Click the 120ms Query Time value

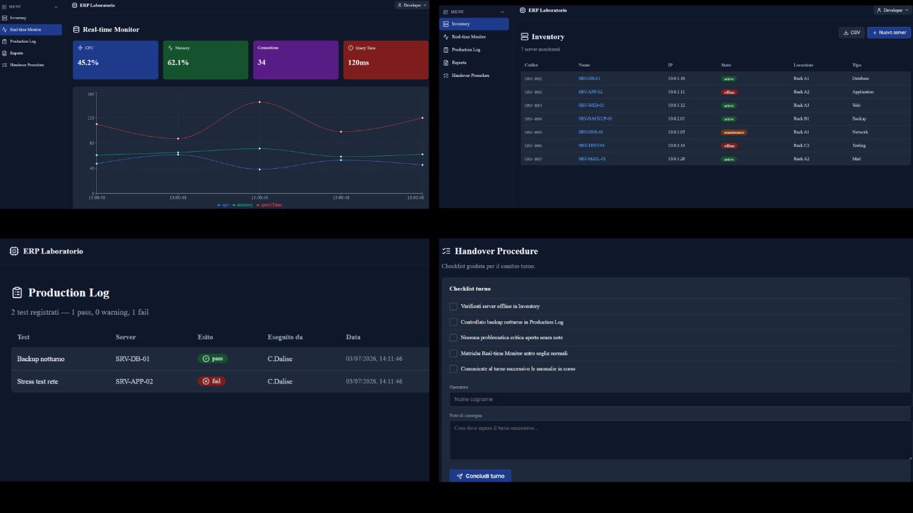[x=358, y=63]
